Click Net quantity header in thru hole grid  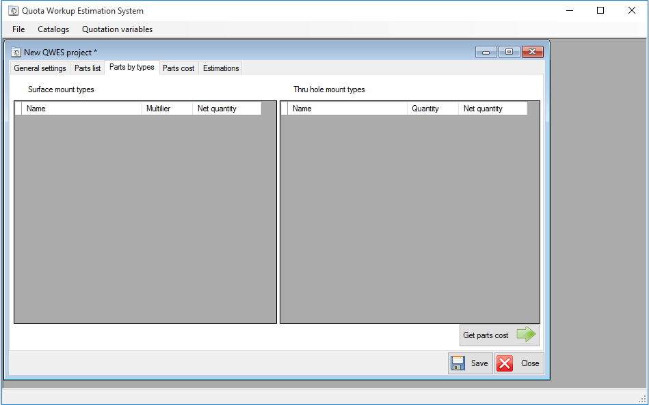492,109
